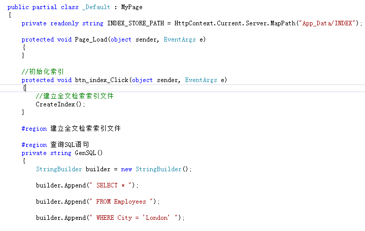
Task: Click the Page_Load method name
Action: coord(91,40)
